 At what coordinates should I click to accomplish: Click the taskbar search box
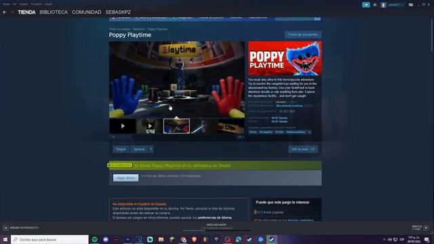(50, 239)
